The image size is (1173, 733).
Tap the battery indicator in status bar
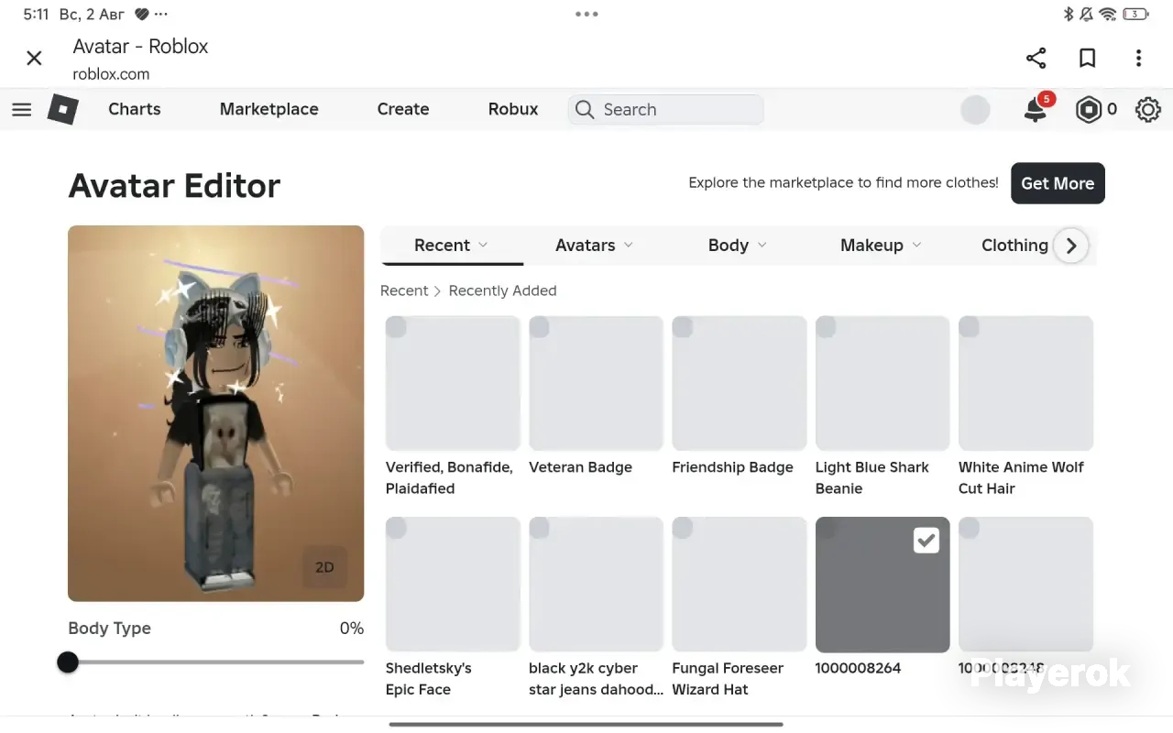(x=1136, y=15)
